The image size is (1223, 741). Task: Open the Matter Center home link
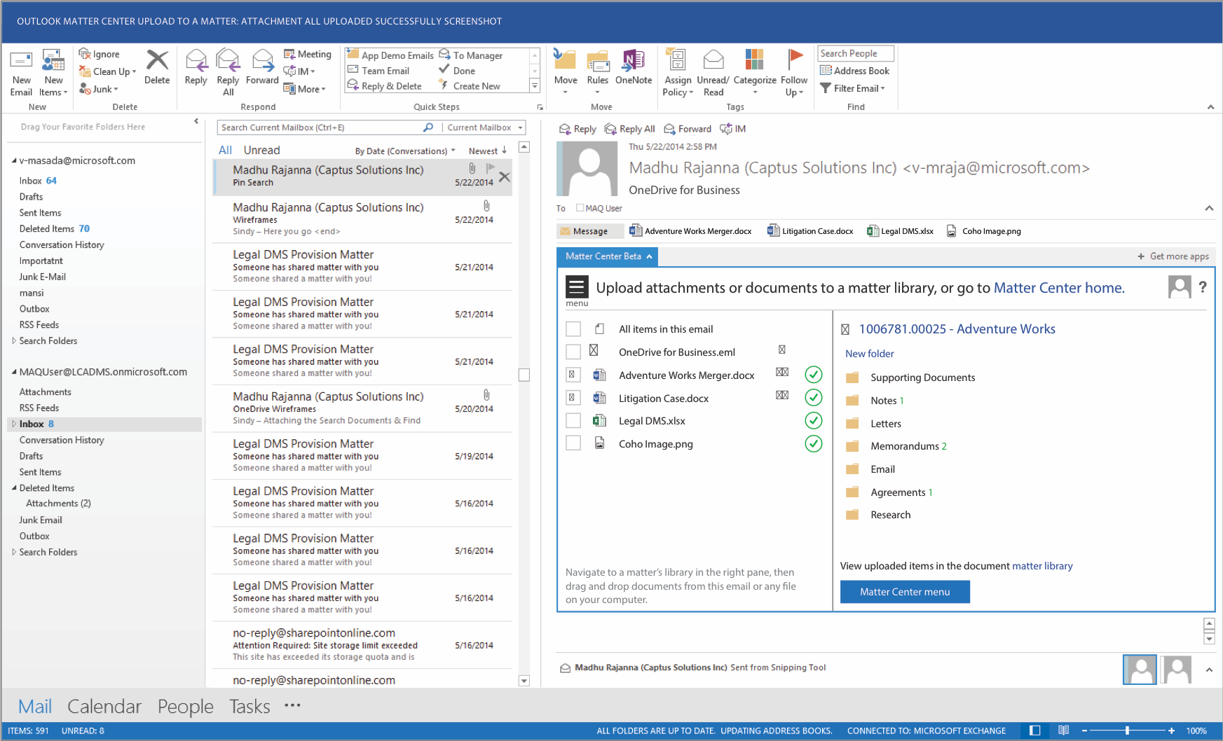click(1059, 288)
